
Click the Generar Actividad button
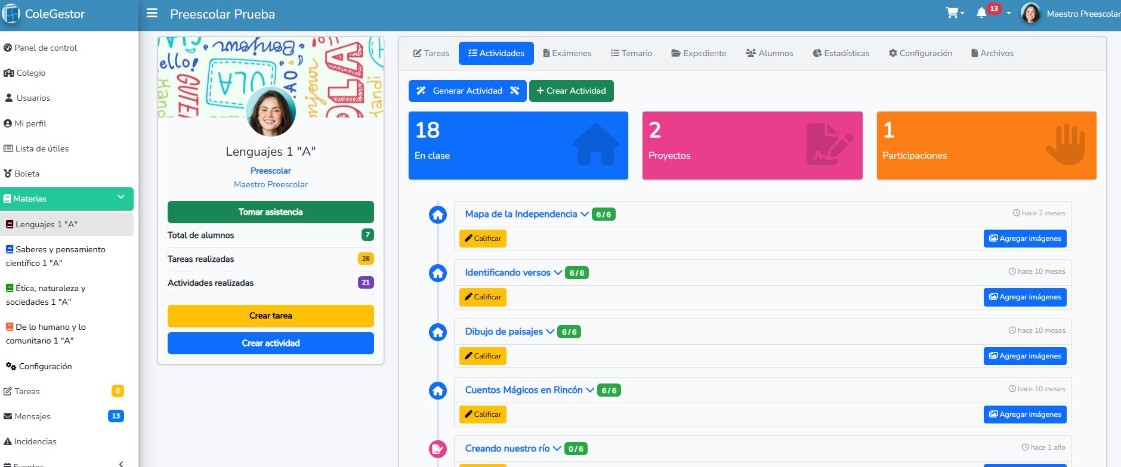tap(468, 91)
